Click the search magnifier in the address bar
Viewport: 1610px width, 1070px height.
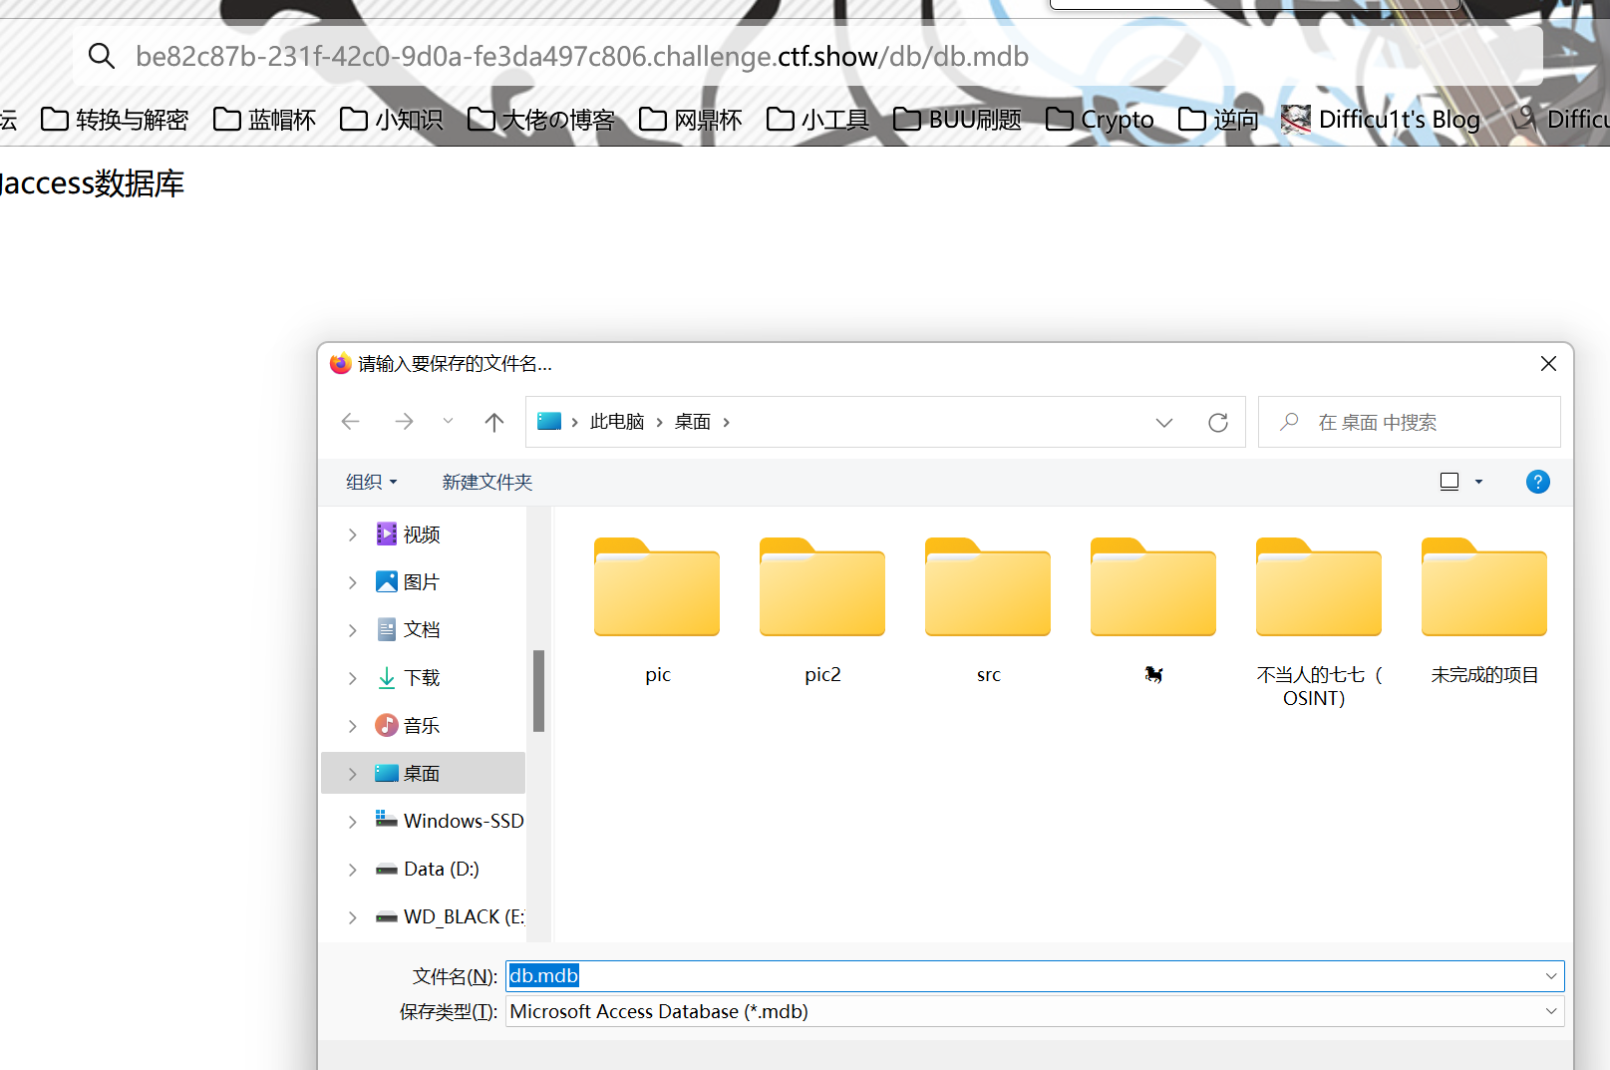click(x=101, y=56)
